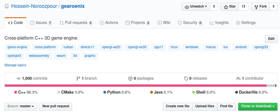The height and width of the screenshot is (112, 280).
Task: Open the 1 branch link
Action: point(87,78)
